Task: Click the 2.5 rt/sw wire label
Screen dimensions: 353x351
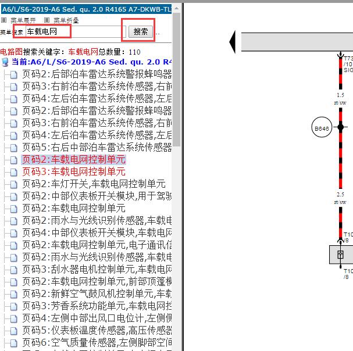Action: (x=340, y=198)
